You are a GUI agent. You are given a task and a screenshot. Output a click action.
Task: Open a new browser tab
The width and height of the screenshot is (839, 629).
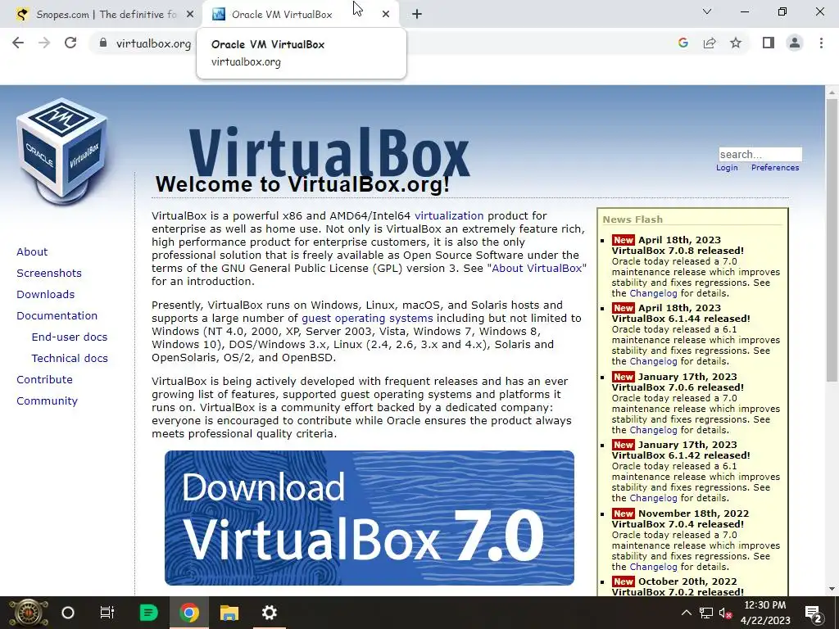pos(417,15)
